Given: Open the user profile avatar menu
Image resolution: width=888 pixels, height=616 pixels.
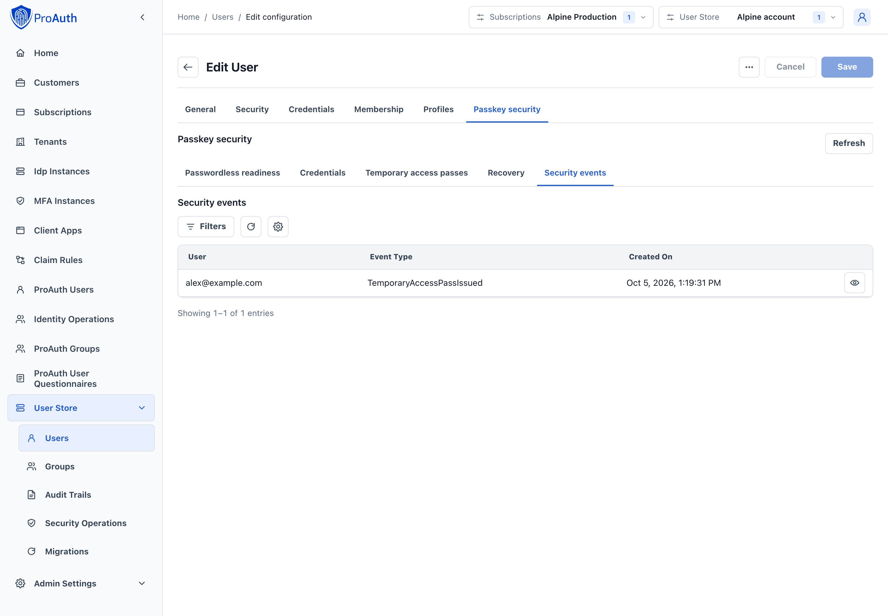Looking at the screenshot, I should 862,17.
